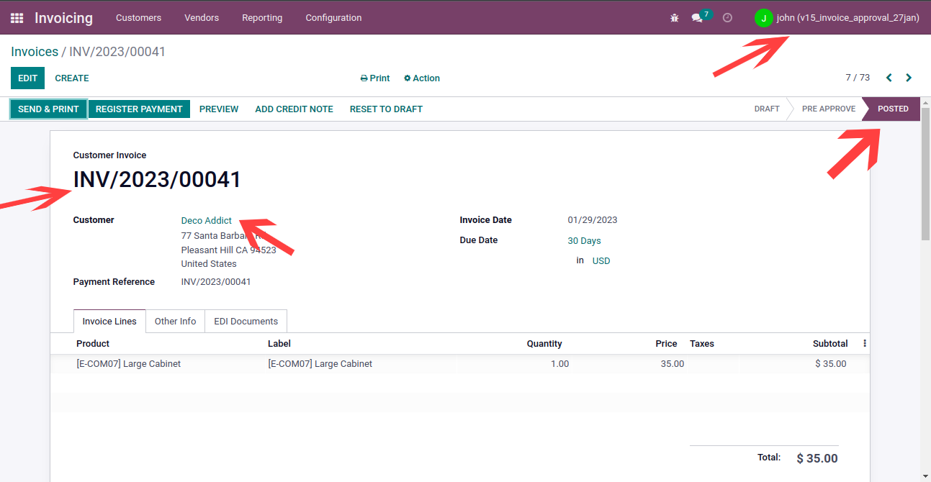The width and height of the screenshot is (931, 482).
Task: Open the conversations messages icon
Action: click(697, 17)
